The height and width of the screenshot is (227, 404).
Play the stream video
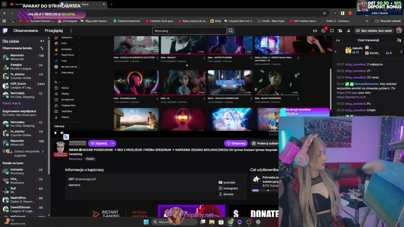pos(56,133)
